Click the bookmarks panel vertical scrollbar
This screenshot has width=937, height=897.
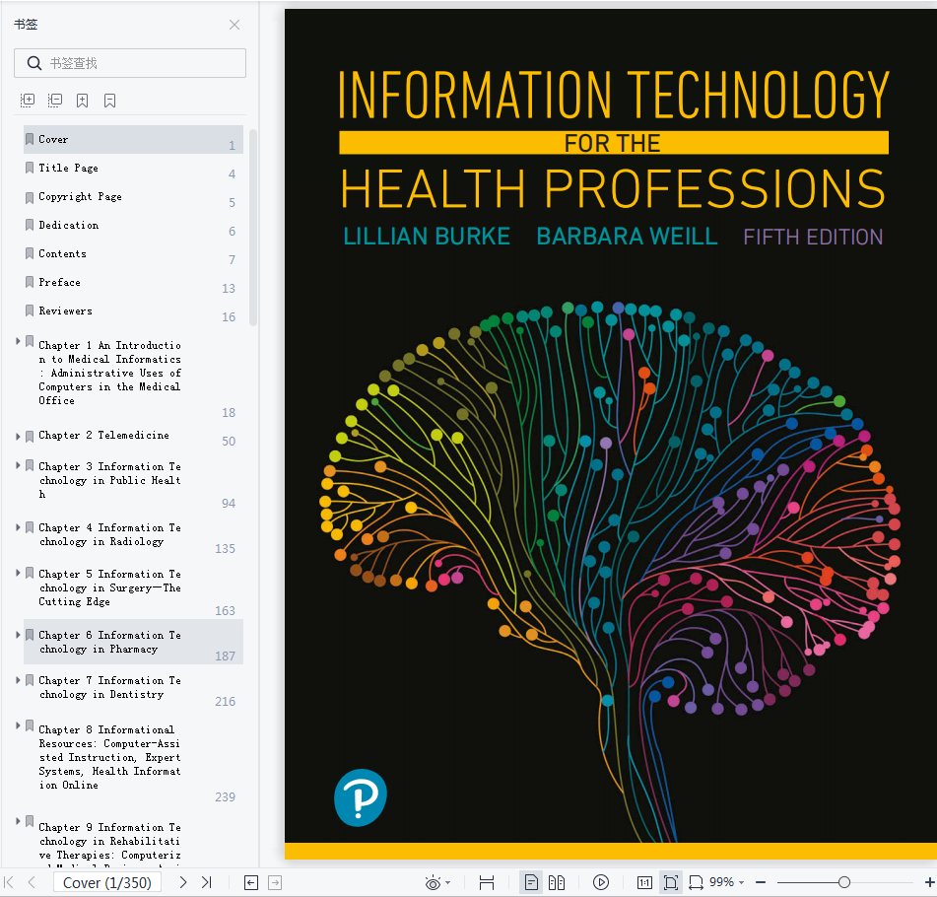[253, 228]
